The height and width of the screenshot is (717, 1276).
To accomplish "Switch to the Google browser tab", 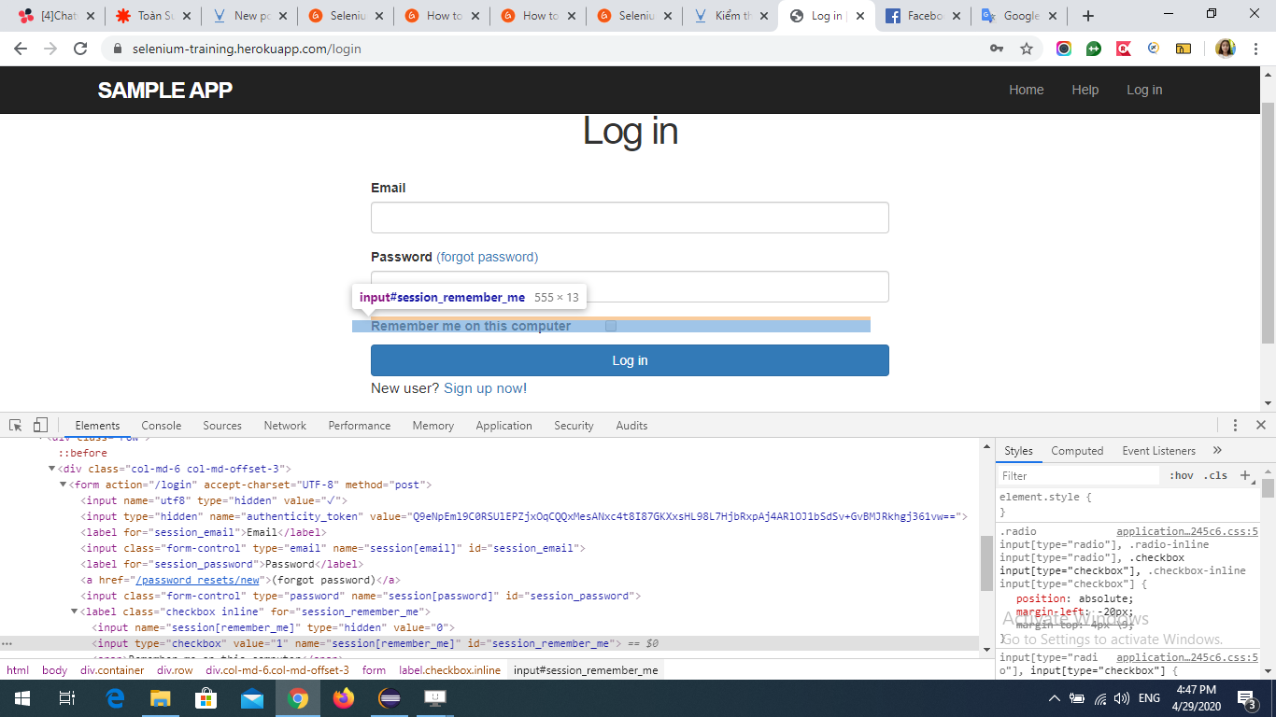I will (1018, 16).
